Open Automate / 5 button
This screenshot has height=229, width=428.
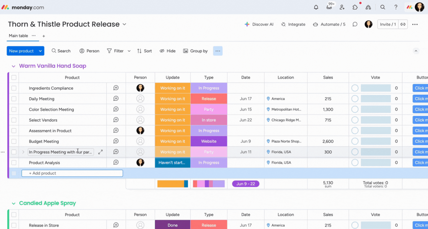click(329, 24)
